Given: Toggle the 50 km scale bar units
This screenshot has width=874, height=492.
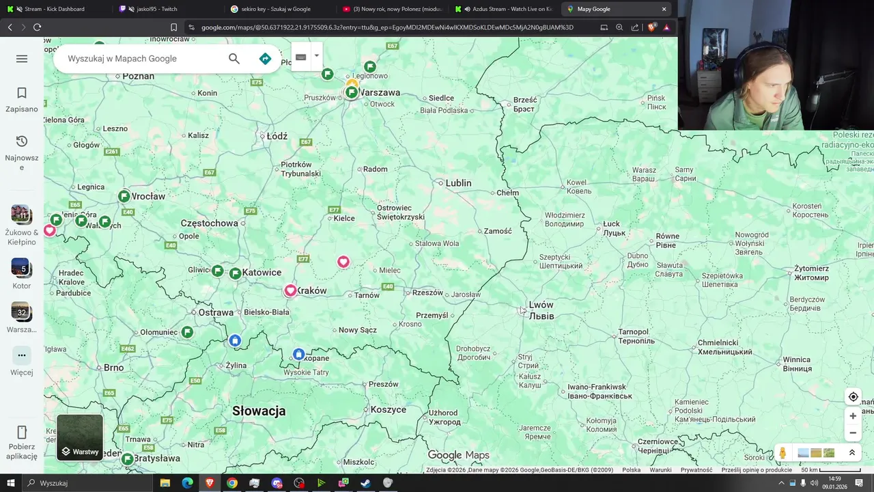Looking at the screenshot, I should point(832,470).
